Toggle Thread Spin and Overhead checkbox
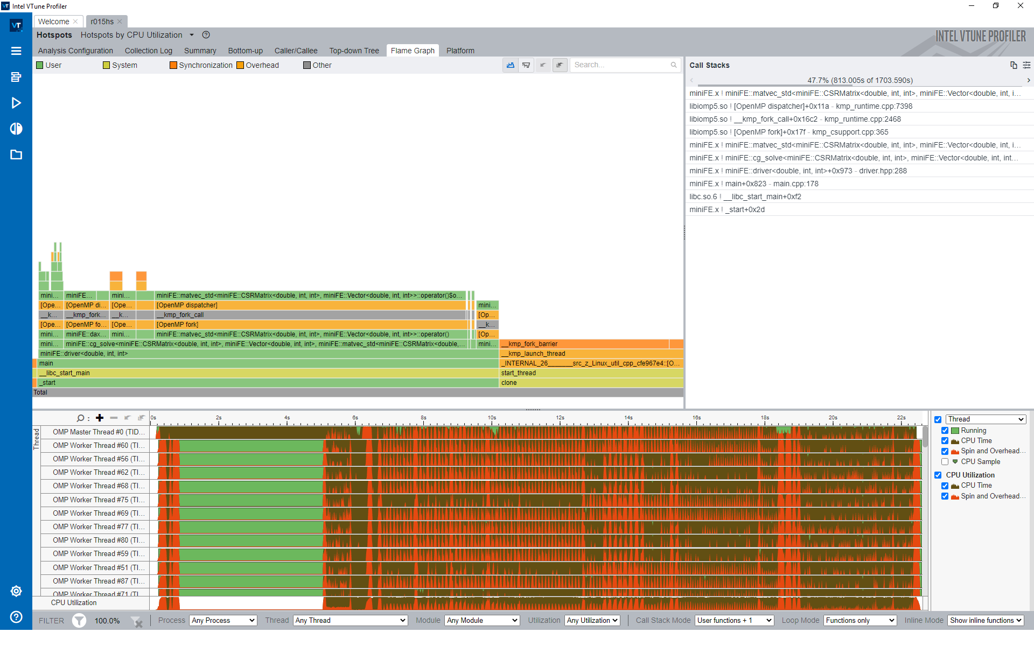Viewport: 1034px width, 646px height. (x=945, y=451)
